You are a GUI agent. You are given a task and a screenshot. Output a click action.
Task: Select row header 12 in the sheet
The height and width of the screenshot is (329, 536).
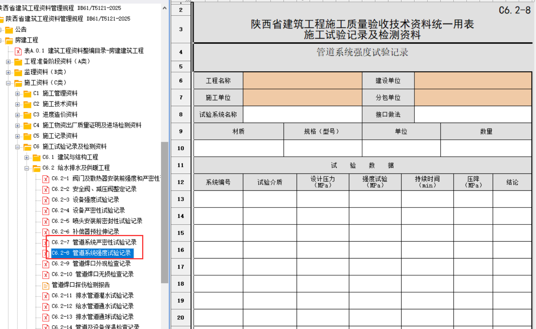pos(180,182)
